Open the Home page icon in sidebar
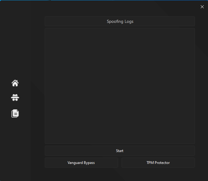Image resolution: width=208 pixels, height=181 pixels. click(x=15, y=83)
